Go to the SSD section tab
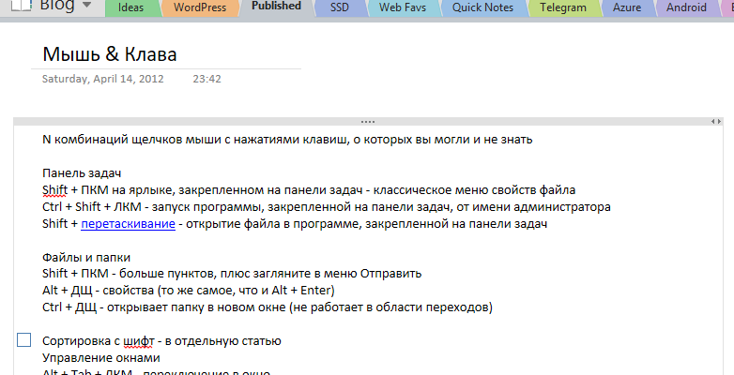This screenshot has width=734, height=375. point(341,7)
